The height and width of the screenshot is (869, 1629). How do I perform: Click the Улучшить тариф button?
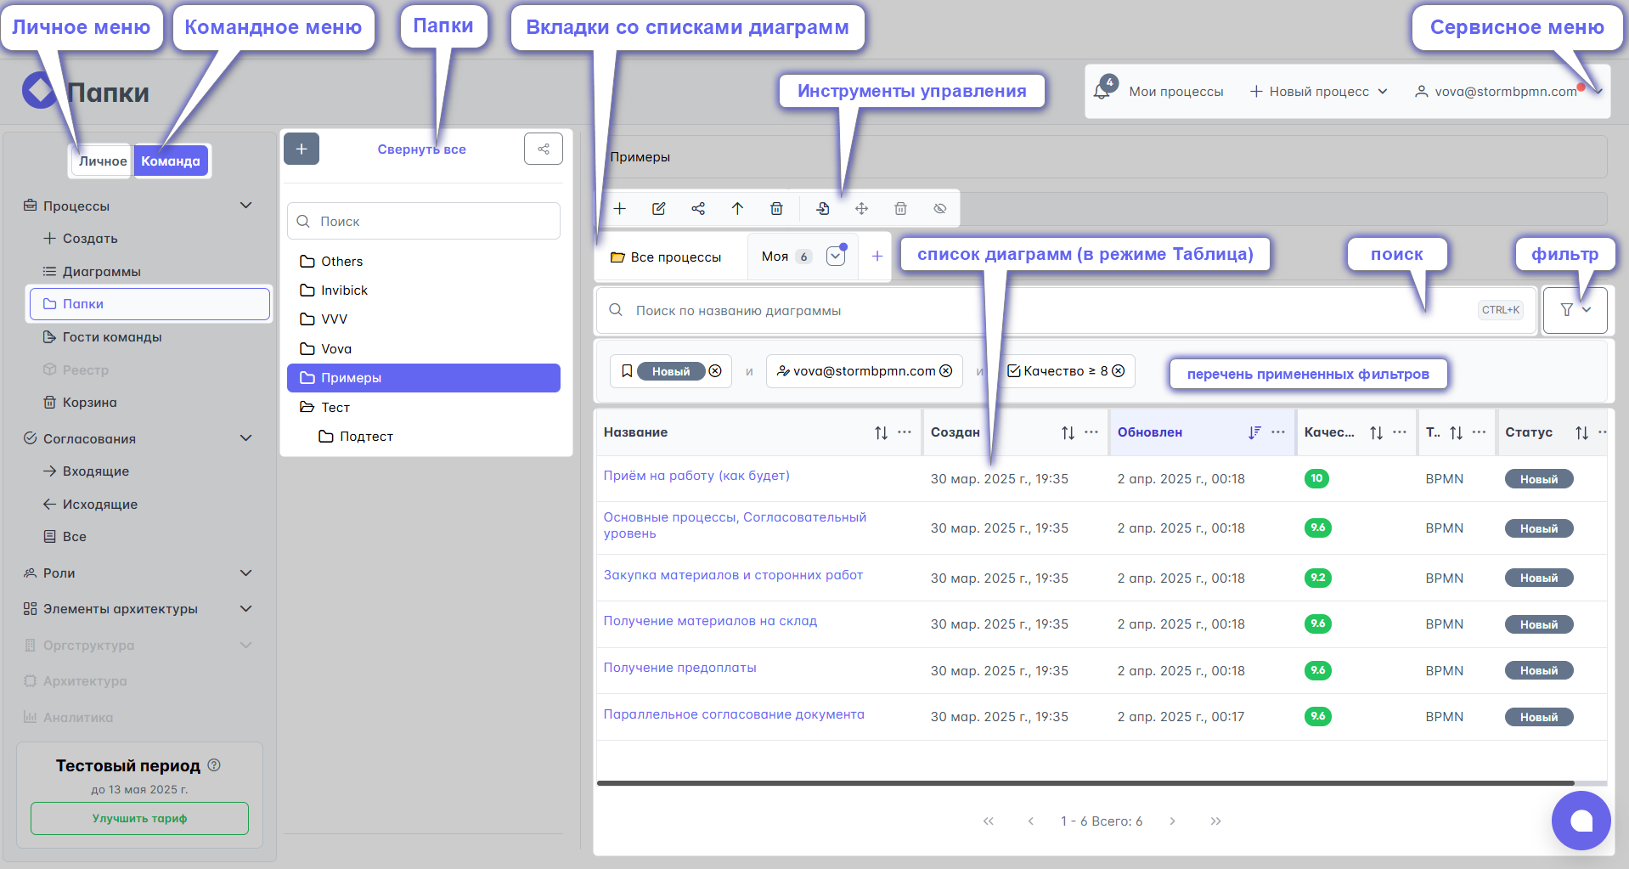tap(139, 818)
